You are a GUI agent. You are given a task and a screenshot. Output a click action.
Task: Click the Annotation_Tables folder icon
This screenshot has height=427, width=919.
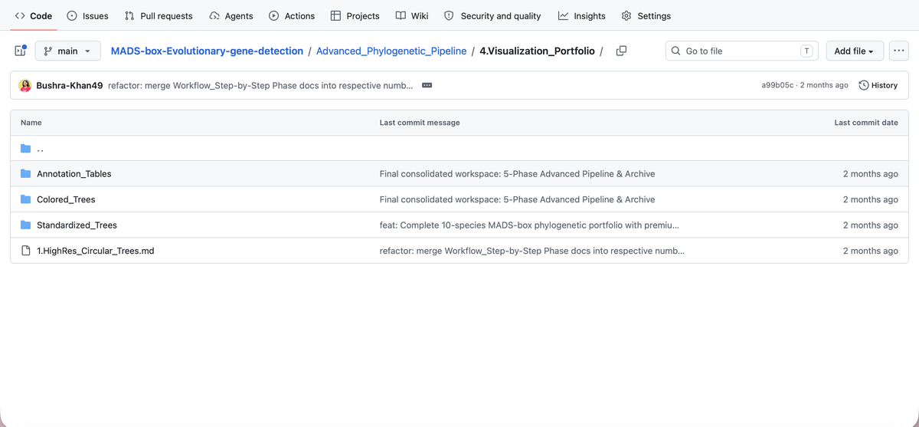25,174
